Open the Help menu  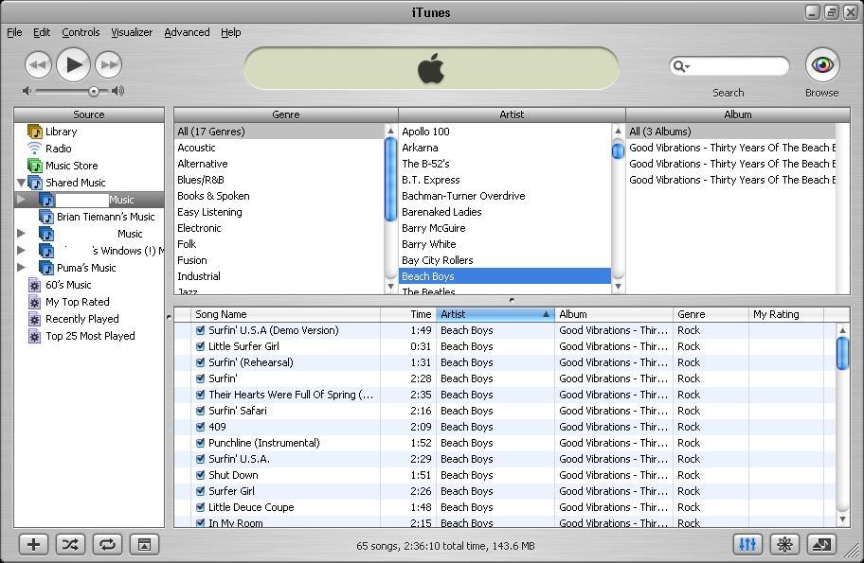pos(231,32)
